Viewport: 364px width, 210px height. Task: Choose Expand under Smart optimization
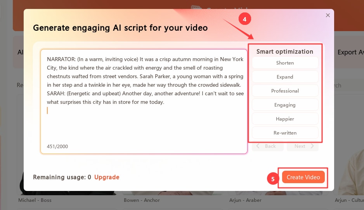click(285, 77)
